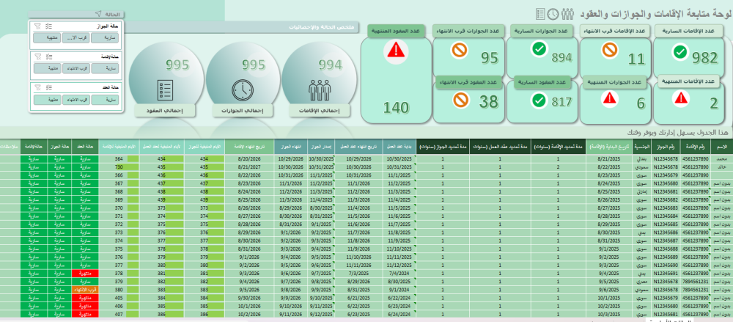Click the clear filter icon in حالة الجواز slicer
733x322 pixels.
coord(37,26)
